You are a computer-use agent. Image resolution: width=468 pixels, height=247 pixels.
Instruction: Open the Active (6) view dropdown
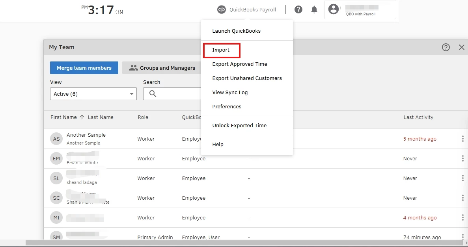93,94
